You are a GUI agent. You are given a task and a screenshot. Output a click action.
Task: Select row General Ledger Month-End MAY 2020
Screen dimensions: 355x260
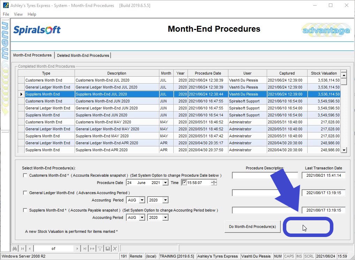click(179, 129)
